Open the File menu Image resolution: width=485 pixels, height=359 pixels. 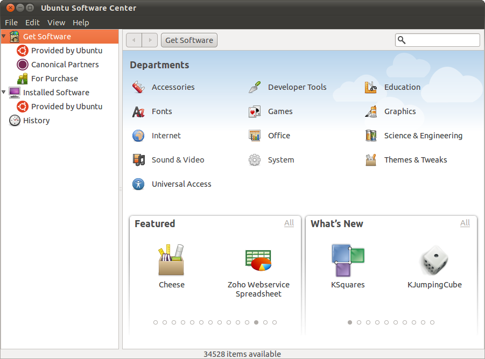coord(11,23)
